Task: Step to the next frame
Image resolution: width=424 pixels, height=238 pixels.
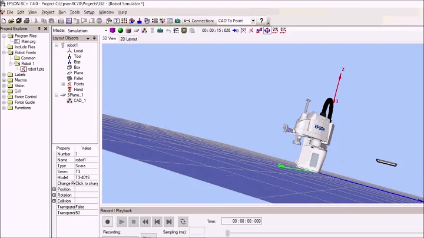Action: click(x=169, y=222)
